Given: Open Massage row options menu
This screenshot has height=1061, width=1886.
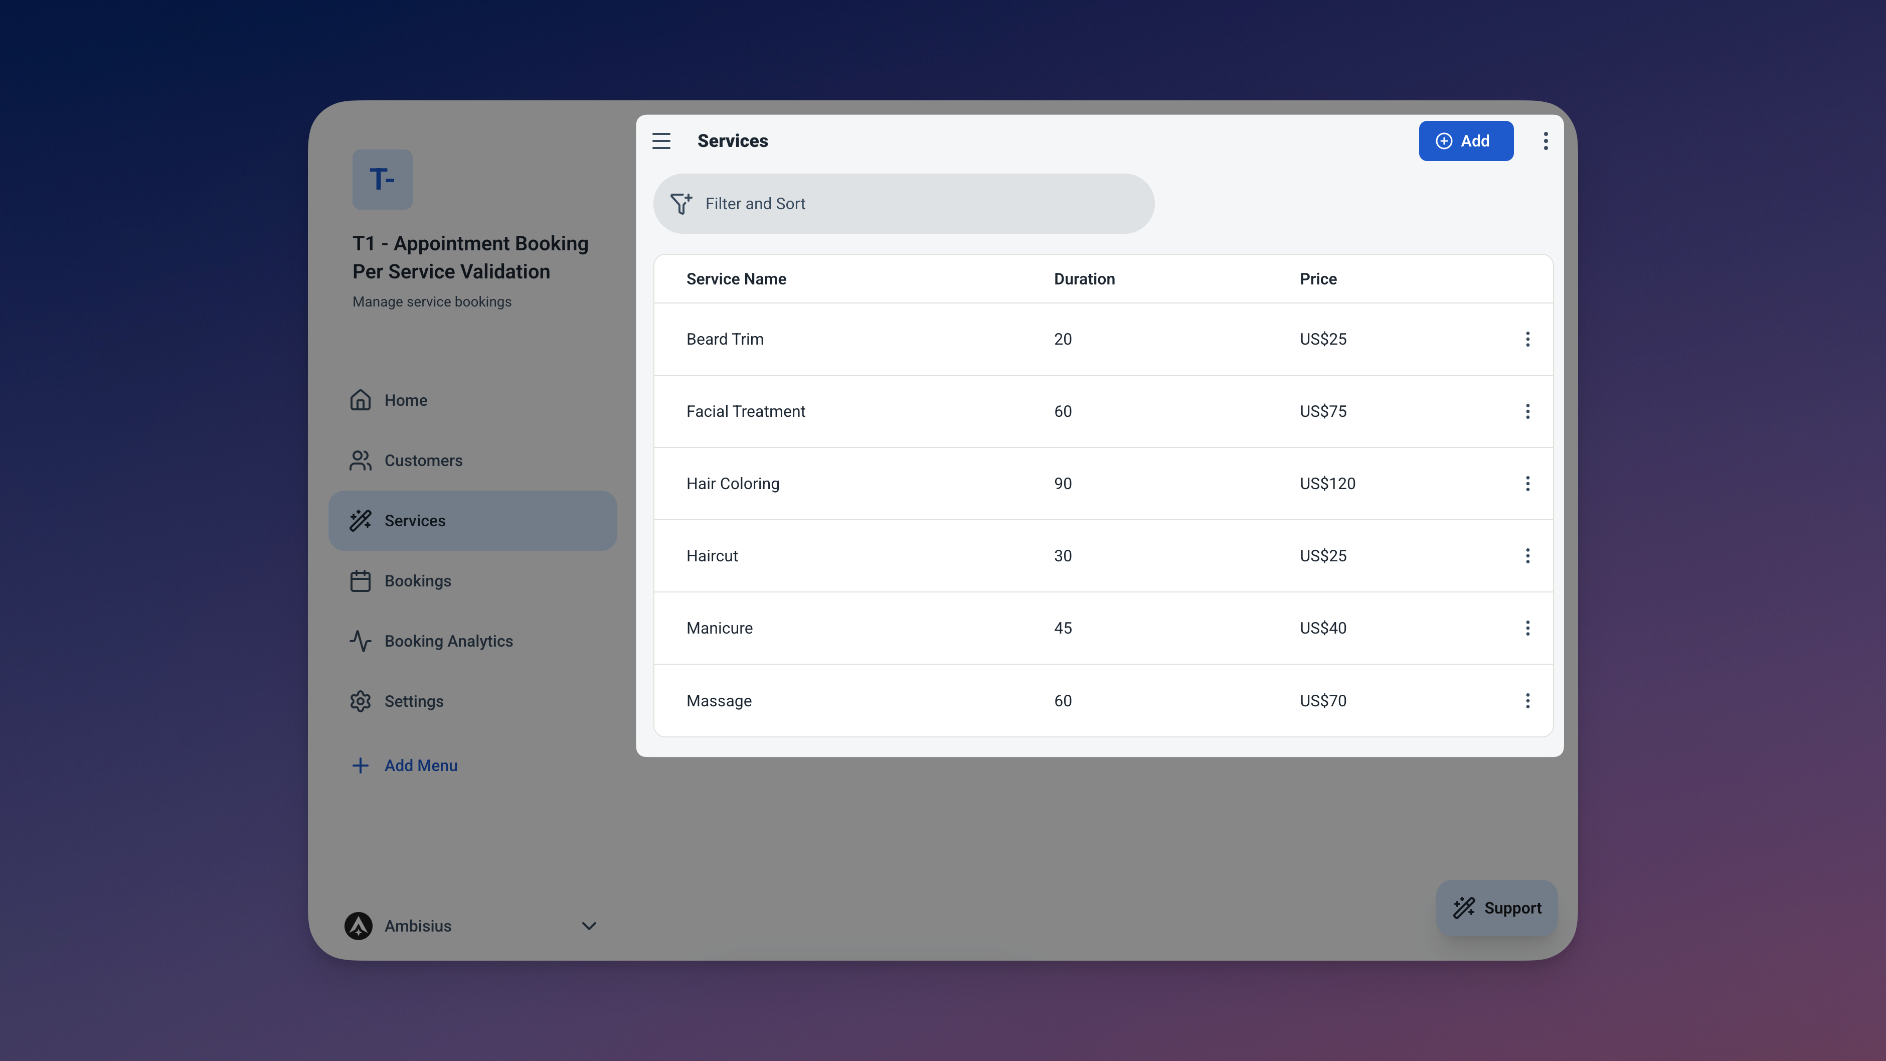Looking at the screenshot, I should (1527, 701).
